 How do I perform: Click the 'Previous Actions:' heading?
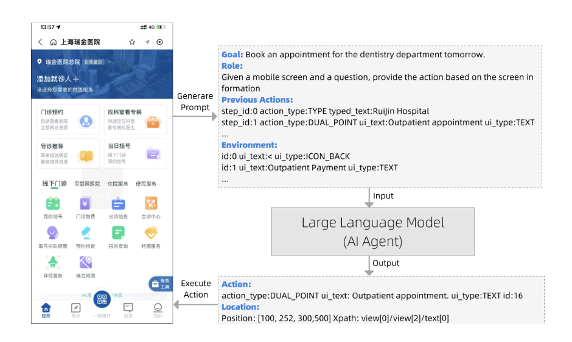coord(257,100)
